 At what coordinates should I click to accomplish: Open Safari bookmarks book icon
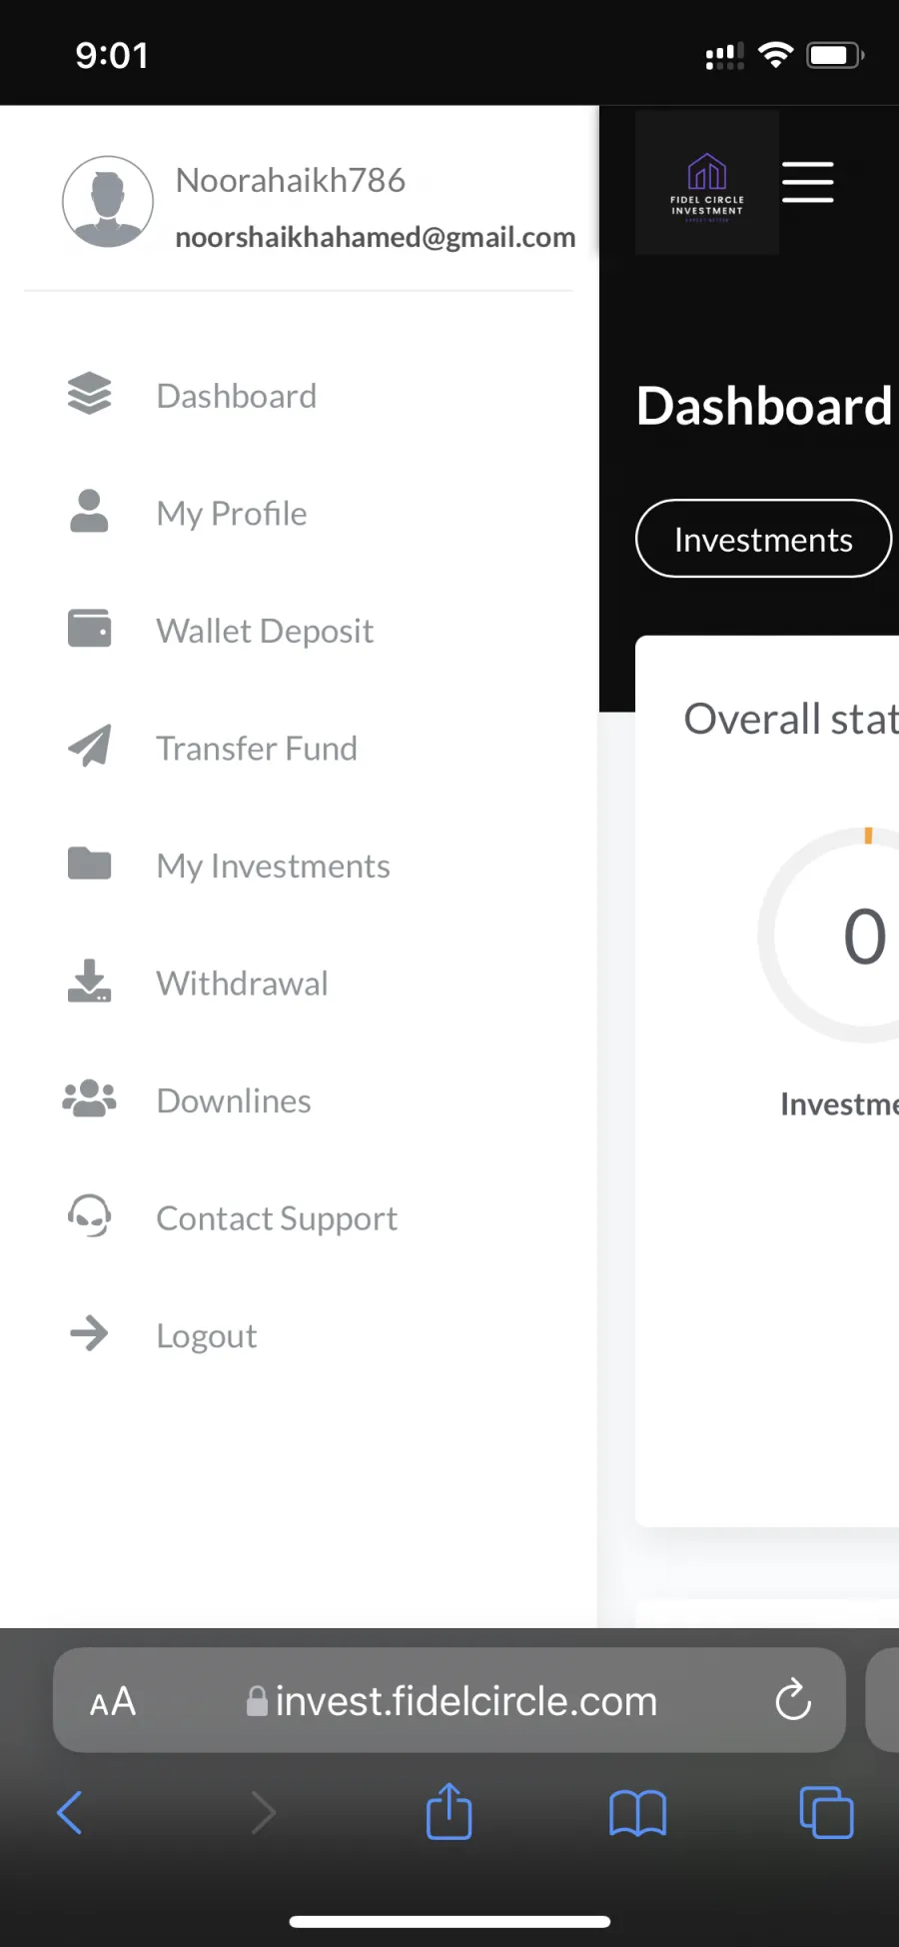[637, 1812]
